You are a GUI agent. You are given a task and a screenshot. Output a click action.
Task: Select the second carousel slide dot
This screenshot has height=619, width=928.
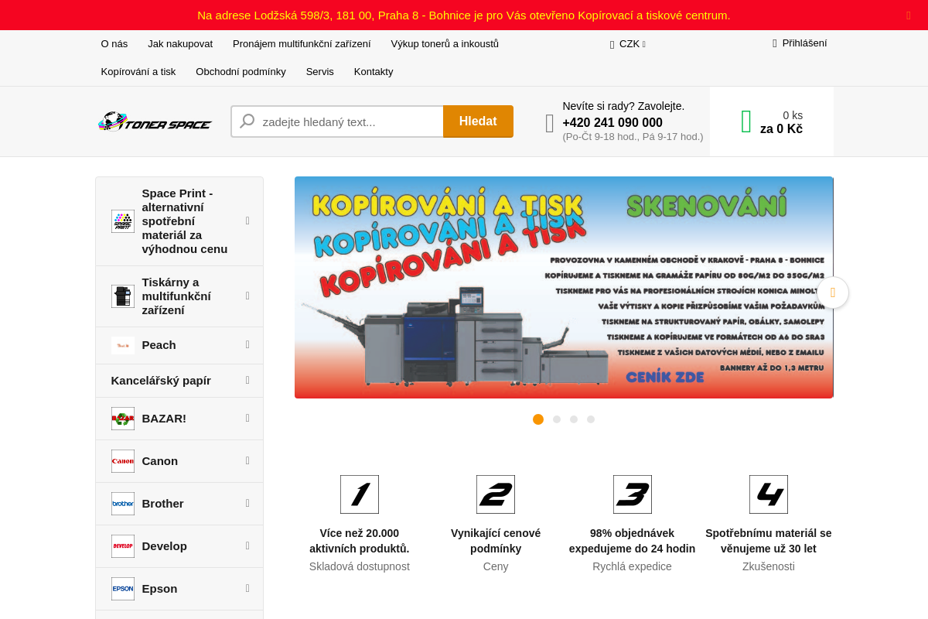pyautogui.click(x=557, y=419)
